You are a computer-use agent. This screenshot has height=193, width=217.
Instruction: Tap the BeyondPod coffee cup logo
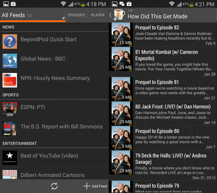pos(119,15)
